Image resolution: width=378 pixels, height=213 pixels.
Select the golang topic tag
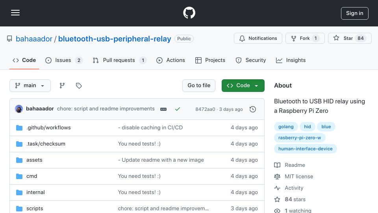point(286,127)
